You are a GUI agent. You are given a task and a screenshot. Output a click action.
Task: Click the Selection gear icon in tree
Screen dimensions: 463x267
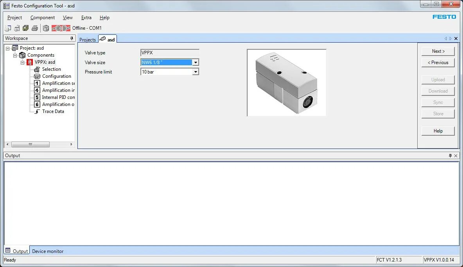(x=37, y=69)
